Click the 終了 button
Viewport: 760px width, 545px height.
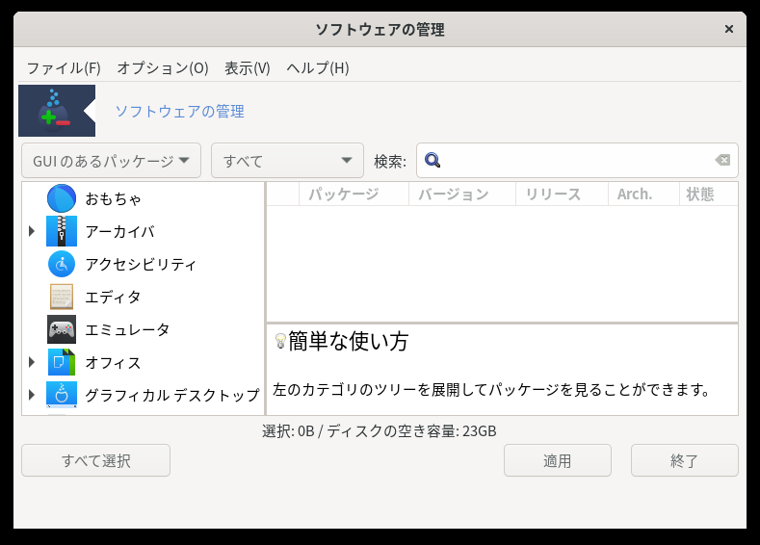click(x=685, y=460)
